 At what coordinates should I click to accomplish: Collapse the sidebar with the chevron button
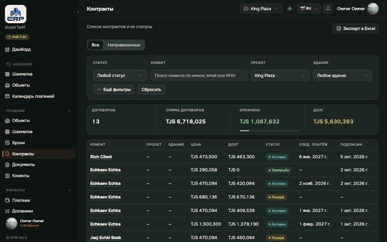tap(78, 12)
